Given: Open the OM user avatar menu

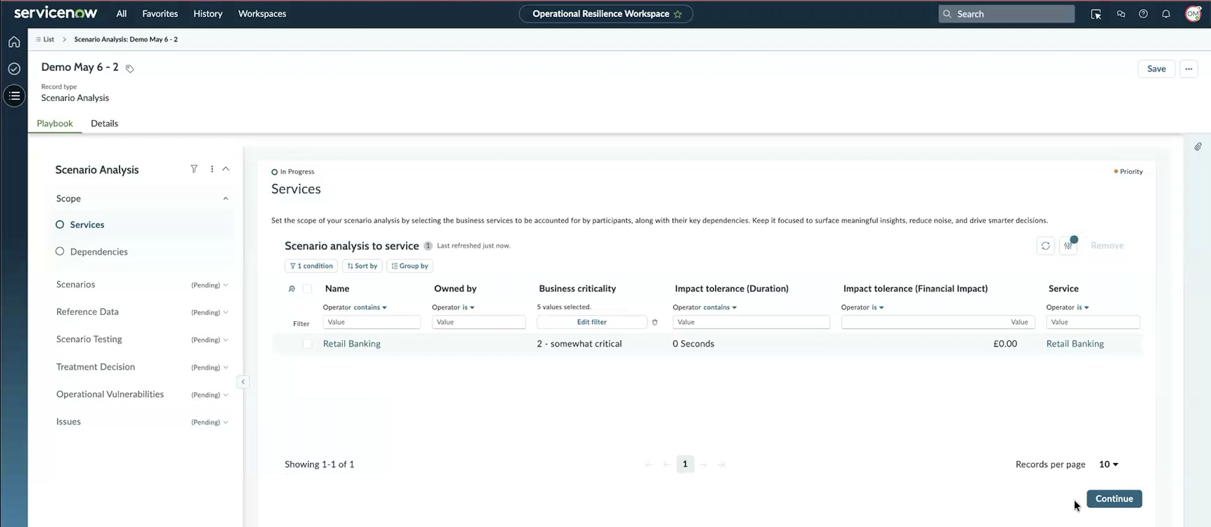Looking at the screenshot, I should click(1193, 14).
